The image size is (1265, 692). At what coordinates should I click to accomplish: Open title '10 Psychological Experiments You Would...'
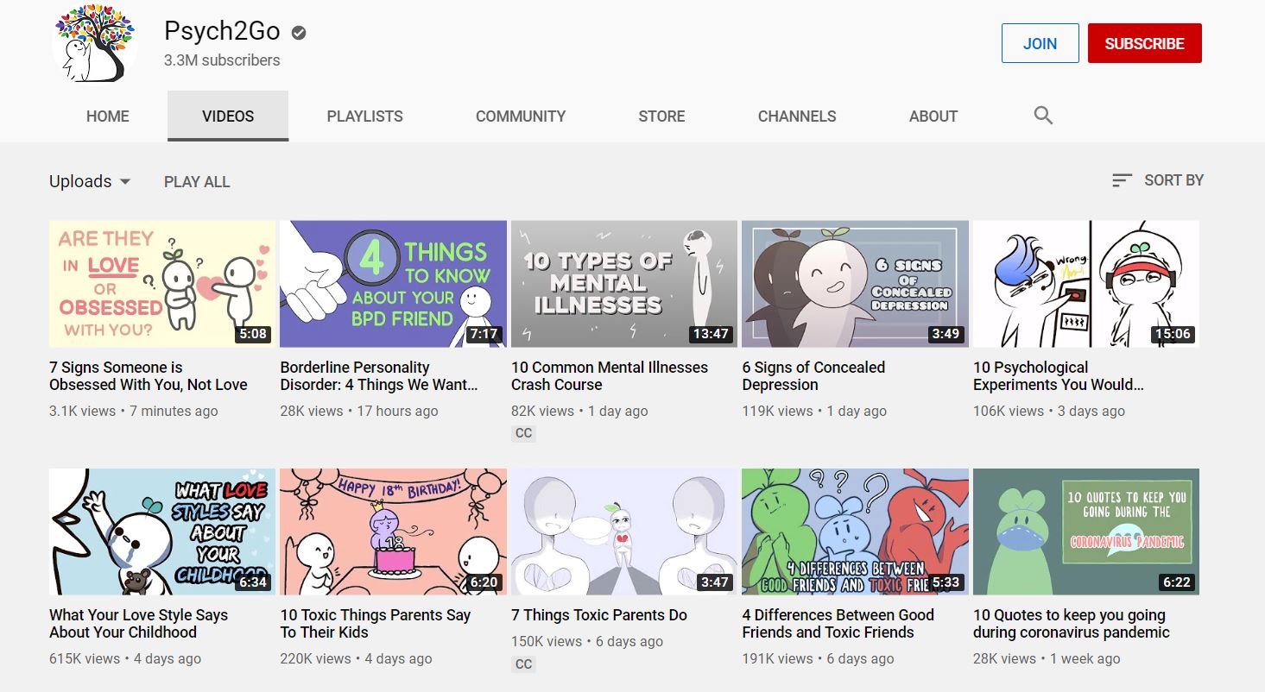[x=1059, y=376]
